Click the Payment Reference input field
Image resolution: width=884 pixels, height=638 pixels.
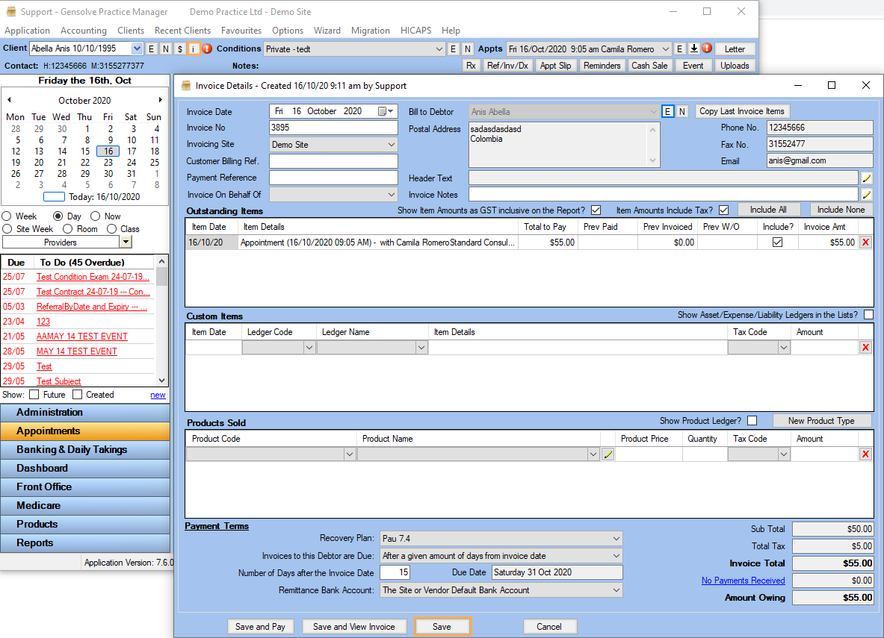333,178
